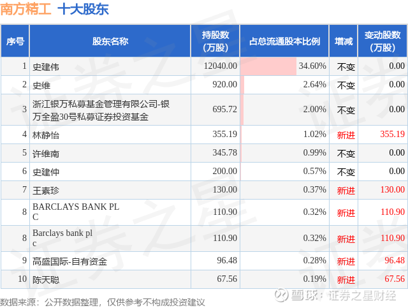Viewport: 408px width, 308px height.
Task: Click the 序号 column header
Action: coord(15,41)
